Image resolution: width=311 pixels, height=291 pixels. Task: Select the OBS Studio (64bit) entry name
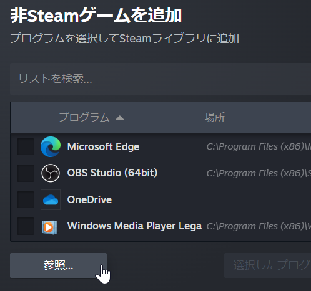[x=112, y=173]
